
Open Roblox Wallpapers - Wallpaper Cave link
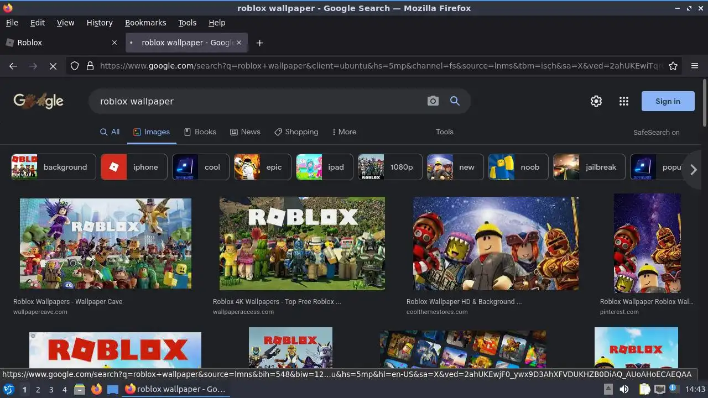pyautogui.click(x=68, y=302)
